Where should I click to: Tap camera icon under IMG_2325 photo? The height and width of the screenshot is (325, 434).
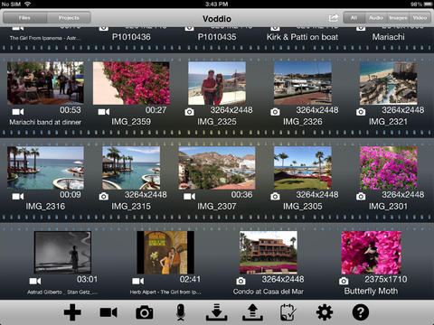[189, 112]
